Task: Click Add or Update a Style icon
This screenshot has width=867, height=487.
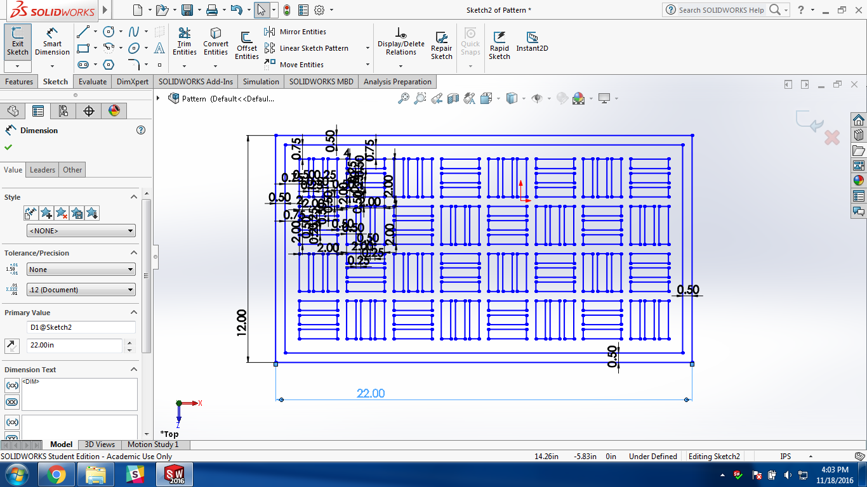Action: pyautogui.click(x=46, y=213)
